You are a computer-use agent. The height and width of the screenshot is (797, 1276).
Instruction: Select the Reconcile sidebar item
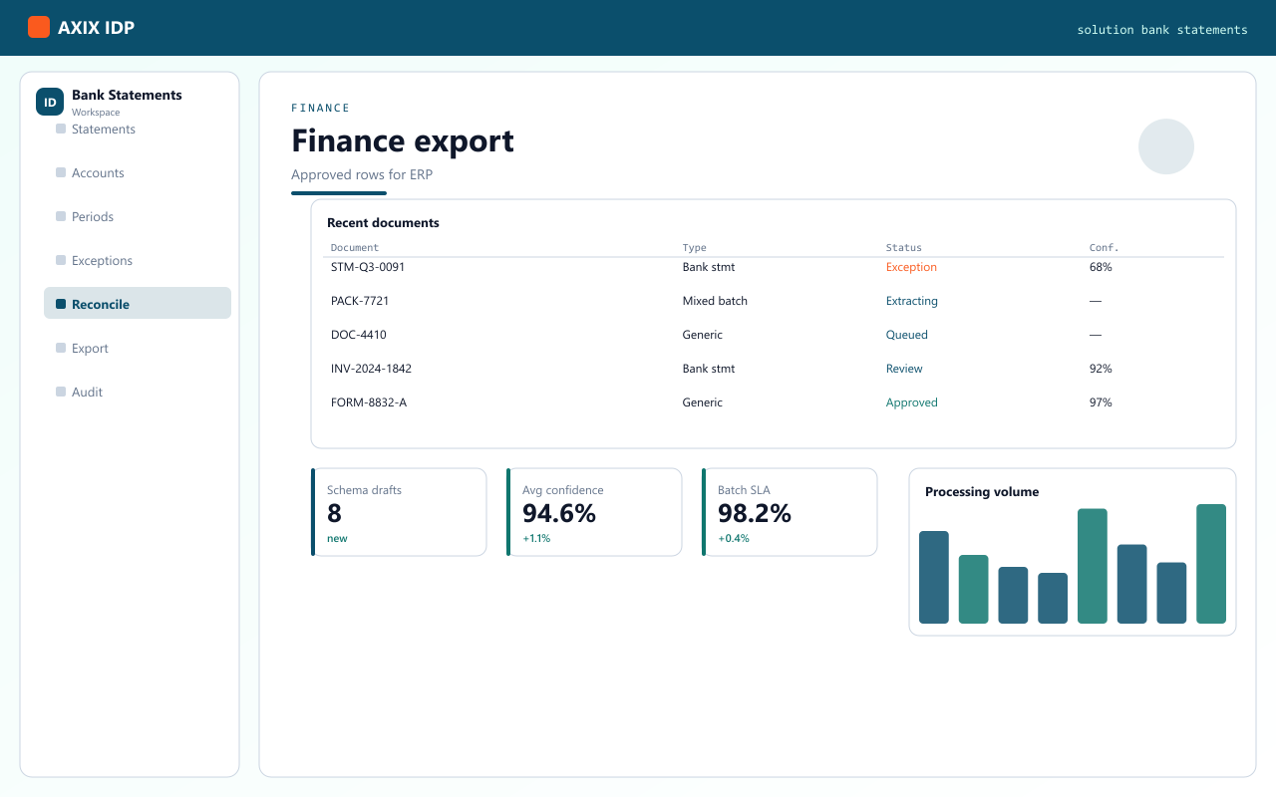[x=138, y=303]
